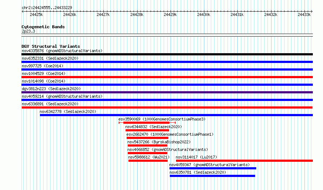The width and height of the screenshot is (323, 190).
Task: Click the blue bar for nsv997725
Action: pyautogui.click(x=167, y=69)
